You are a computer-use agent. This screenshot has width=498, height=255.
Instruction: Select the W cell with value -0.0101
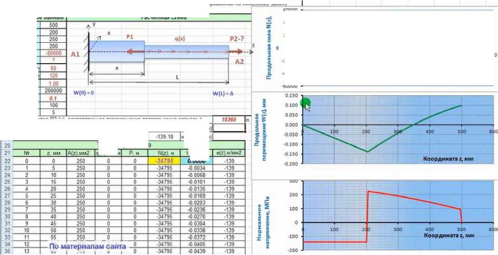pyautogui.click(x=196, y=182)
